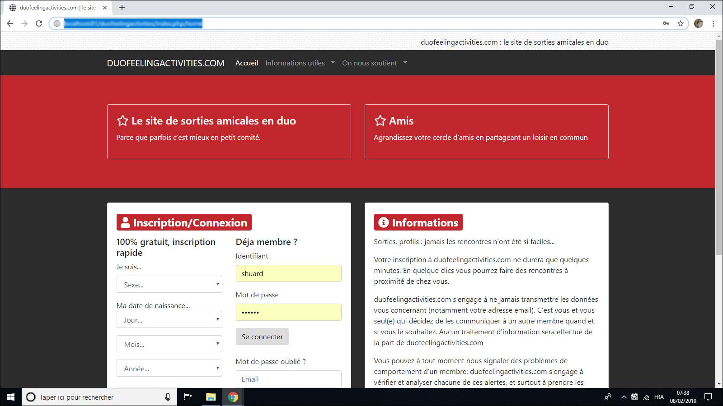Go to Accueil nav link
The image size is (723, 406).
click(246, 63)
